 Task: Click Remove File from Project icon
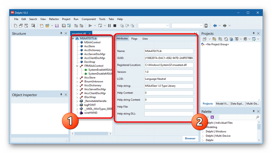81,26
